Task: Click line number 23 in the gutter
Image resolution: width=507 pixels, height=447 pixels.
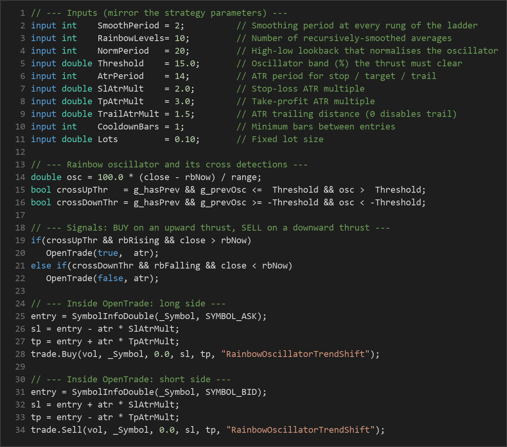Action: click(x=20, y=291)
